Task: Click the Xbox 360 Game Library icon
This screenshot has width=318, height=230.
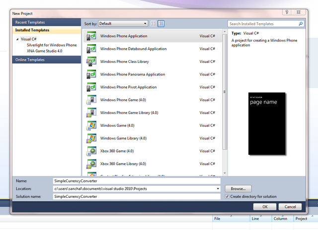Action: pos(91,164)
